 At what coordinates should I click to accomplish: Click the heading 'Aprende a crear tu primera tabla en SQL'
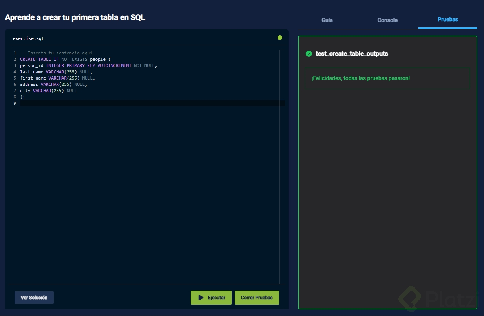75,18
